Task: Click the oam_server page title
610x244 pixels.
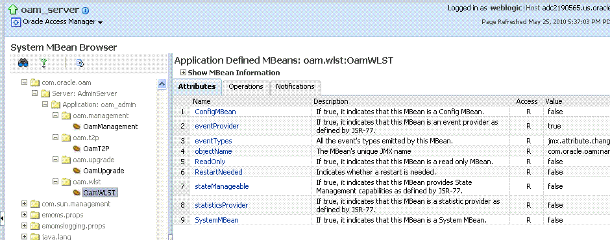Action: (x=50, y=10)
